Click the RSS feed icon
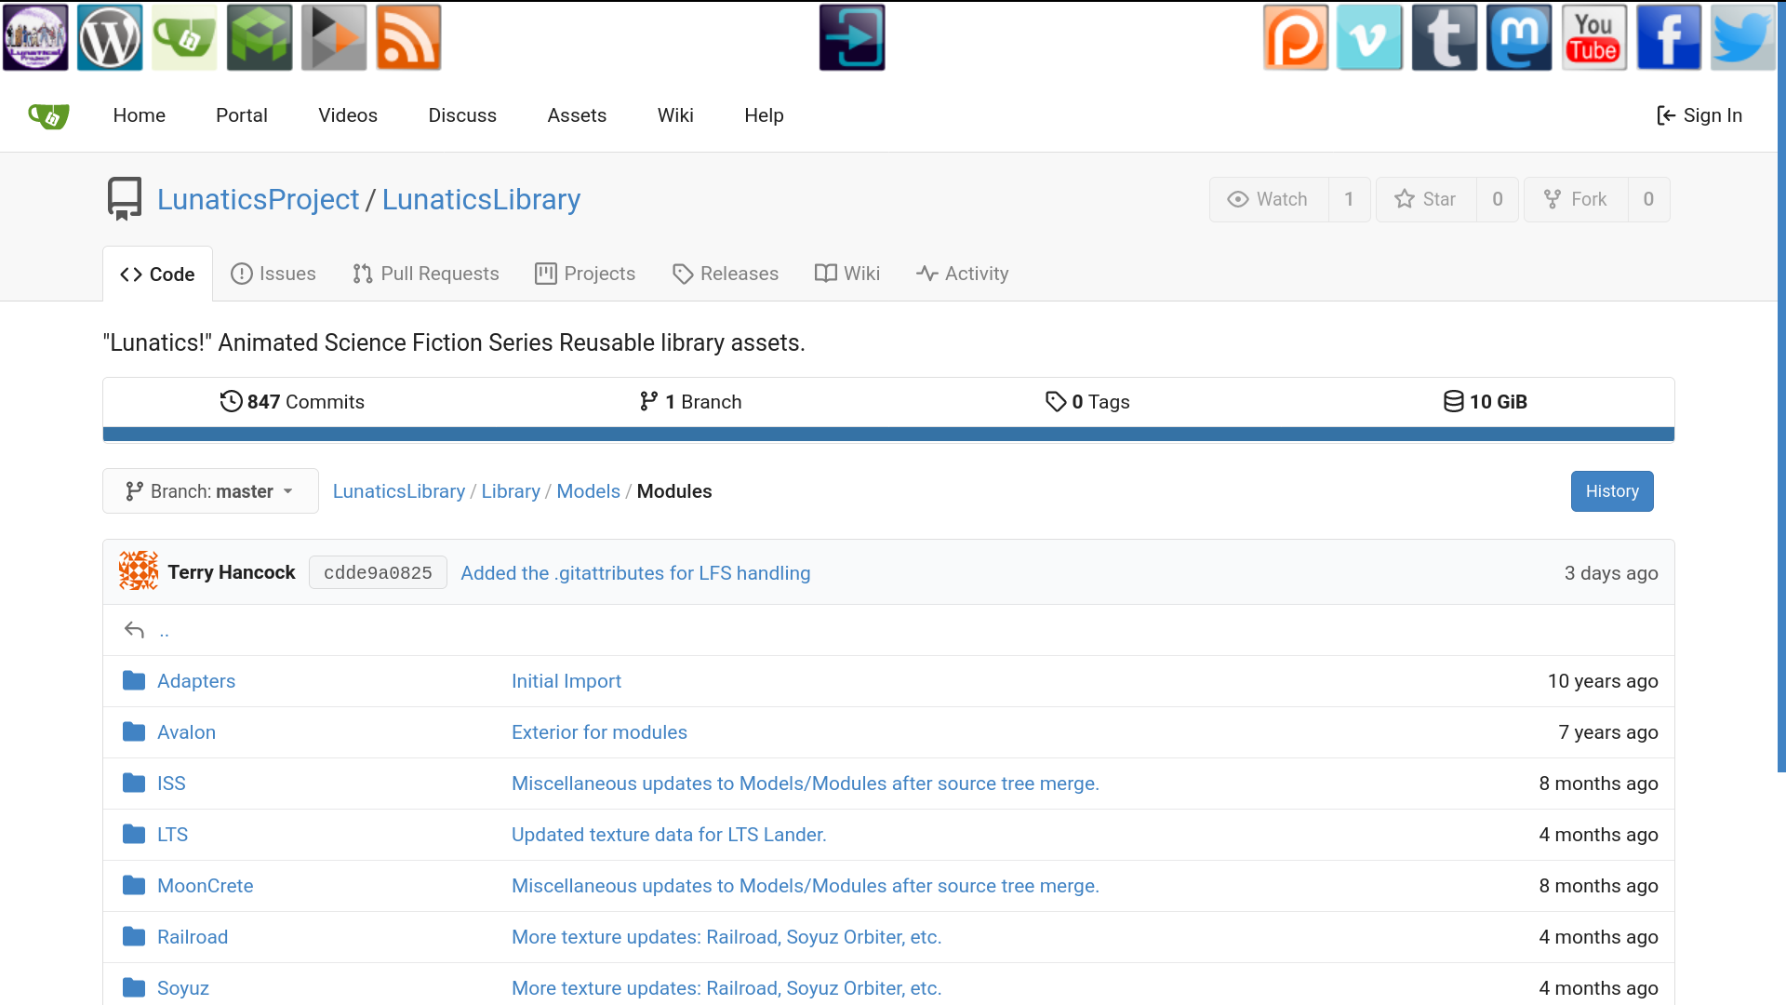This screenshot has width=1786, height=1005. coord(408,38)
